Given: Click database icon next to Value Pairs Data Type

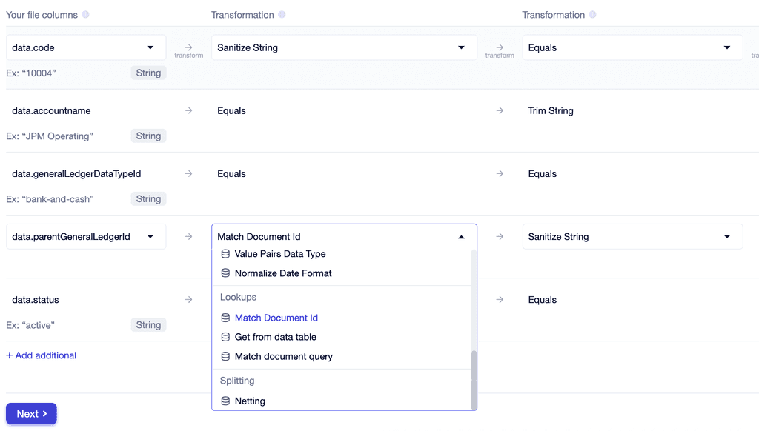Looking at the screenshot, I should tap(225, 254).
